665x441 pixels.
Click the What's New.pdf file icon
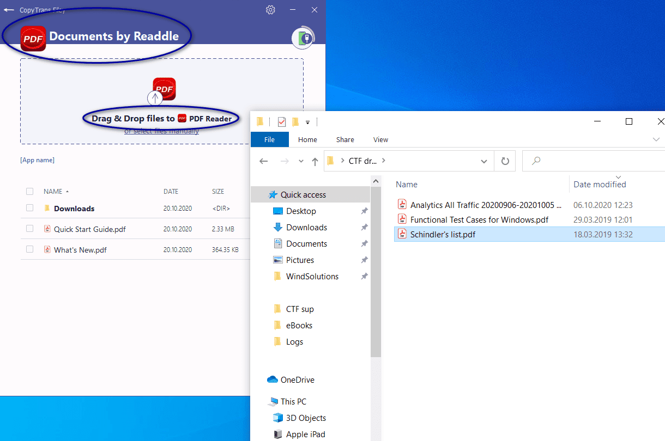47,249
